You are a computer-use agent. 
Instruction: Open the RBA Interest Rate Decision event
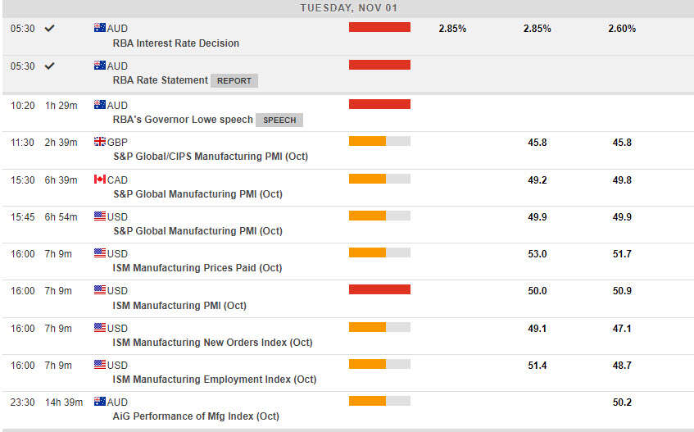[x=176, y=43]
